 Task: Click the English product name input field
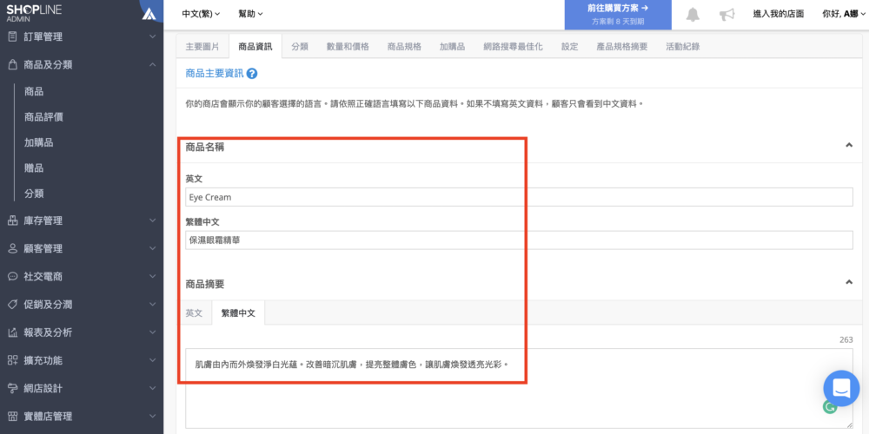tap(518, 197)
